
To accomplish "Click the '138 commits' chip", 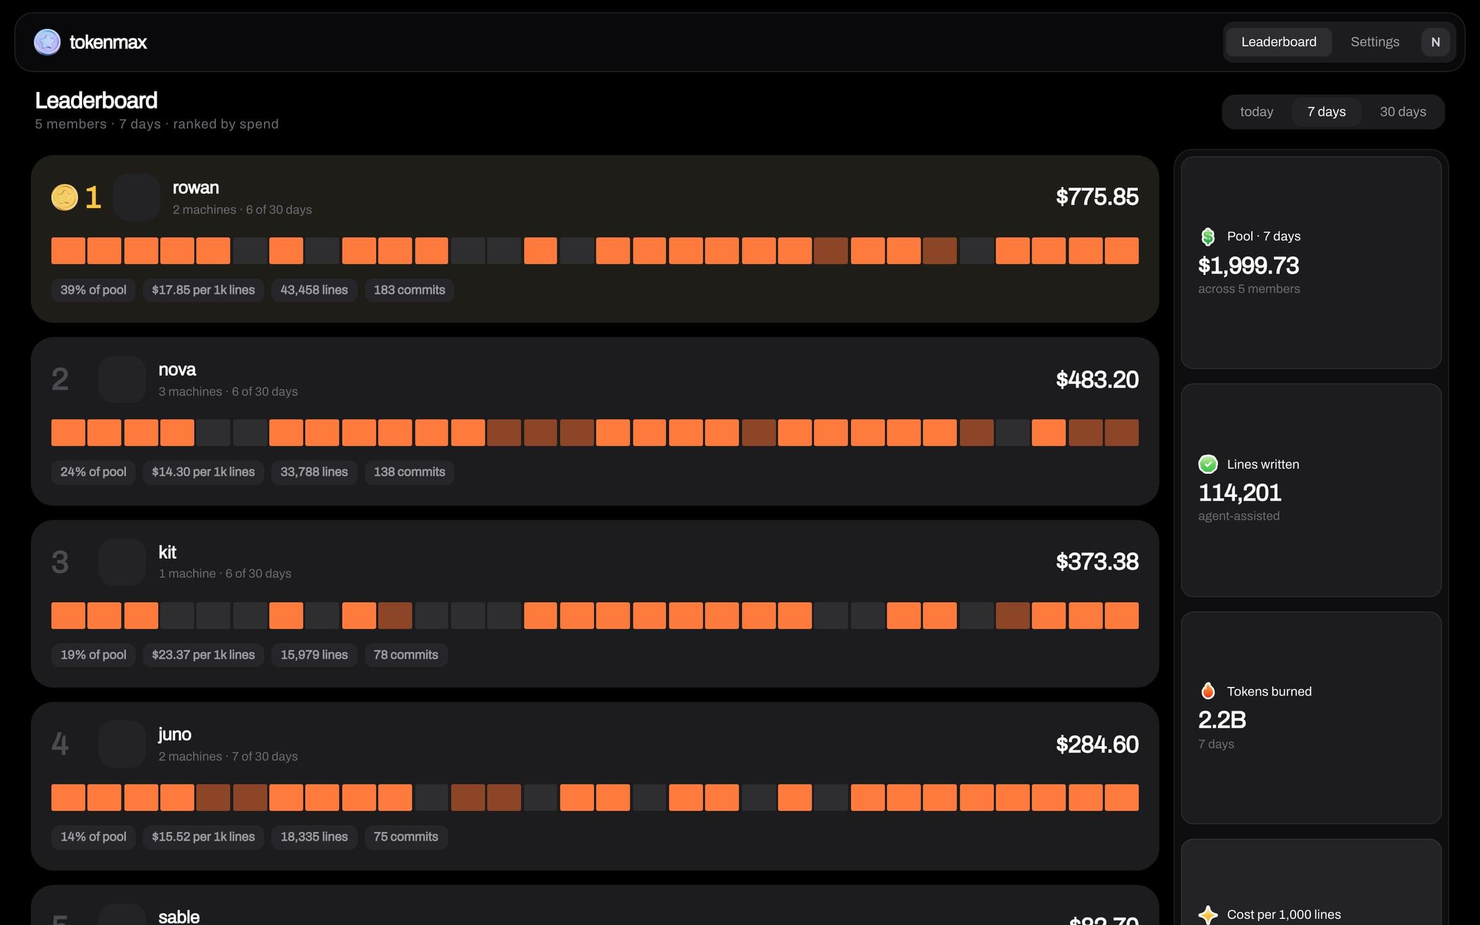I will 409,472.
